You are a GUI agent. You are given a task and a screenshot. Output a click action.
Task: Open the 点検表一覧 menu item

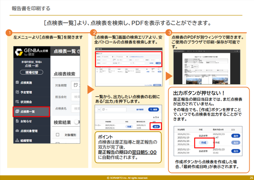(31, 112)
